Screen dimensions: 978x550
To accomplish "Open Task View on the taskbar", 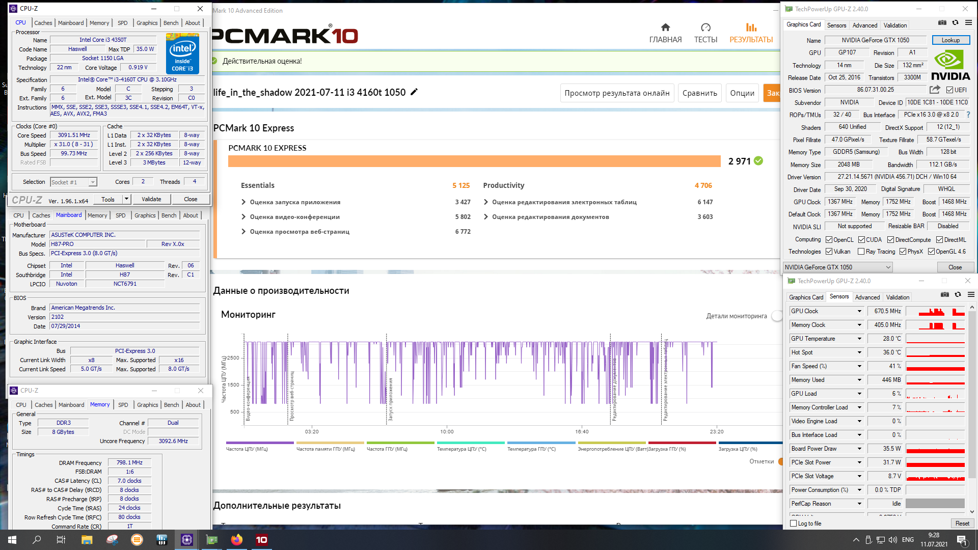I will click(x=61, y=540).
